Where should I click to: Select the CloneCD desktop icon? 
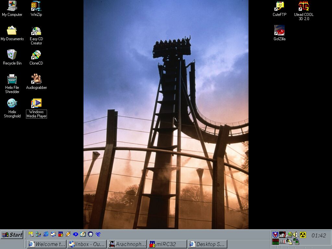pyautogui.click(x=36, y=55)
